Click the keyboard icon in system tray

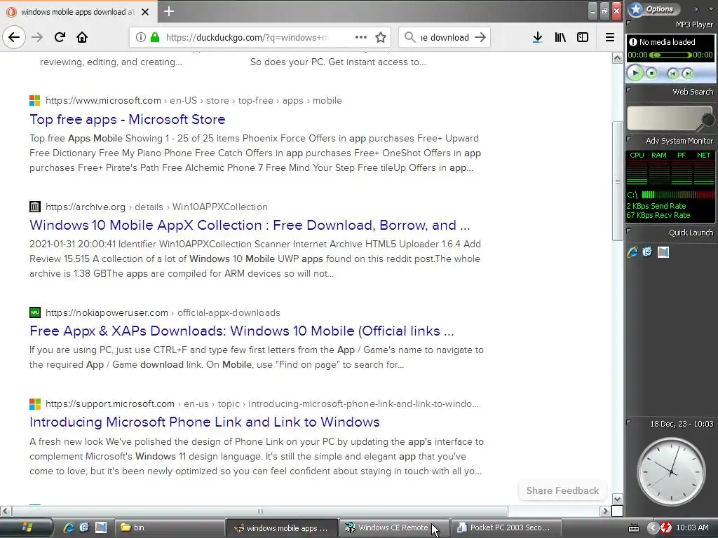point(634,528)
